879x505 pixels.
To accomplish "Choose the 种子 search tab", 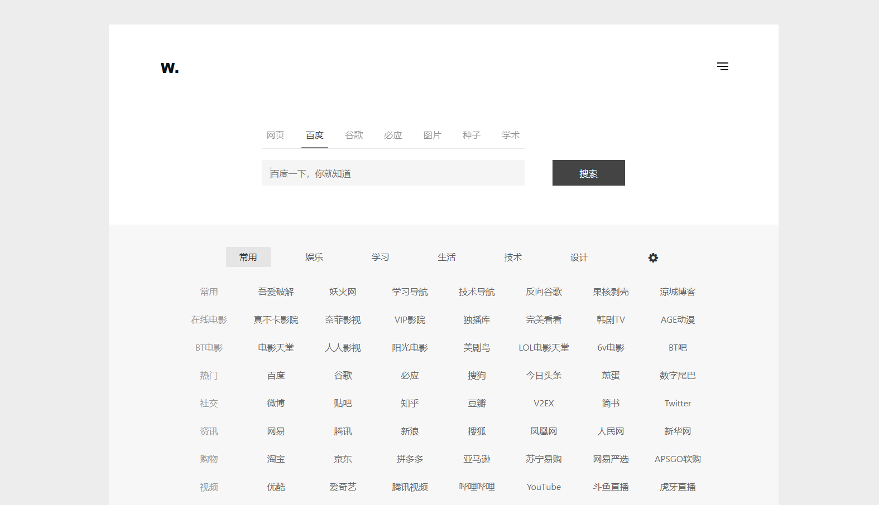I will pyautogui.click(x=472, y=135).
